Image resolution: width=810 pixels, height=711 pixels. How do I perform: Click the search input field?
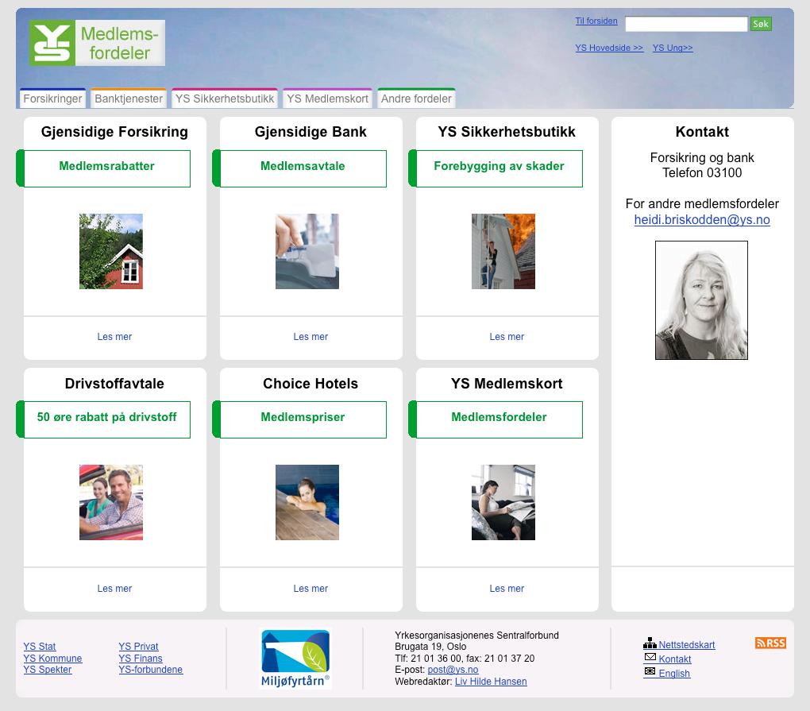686,24
